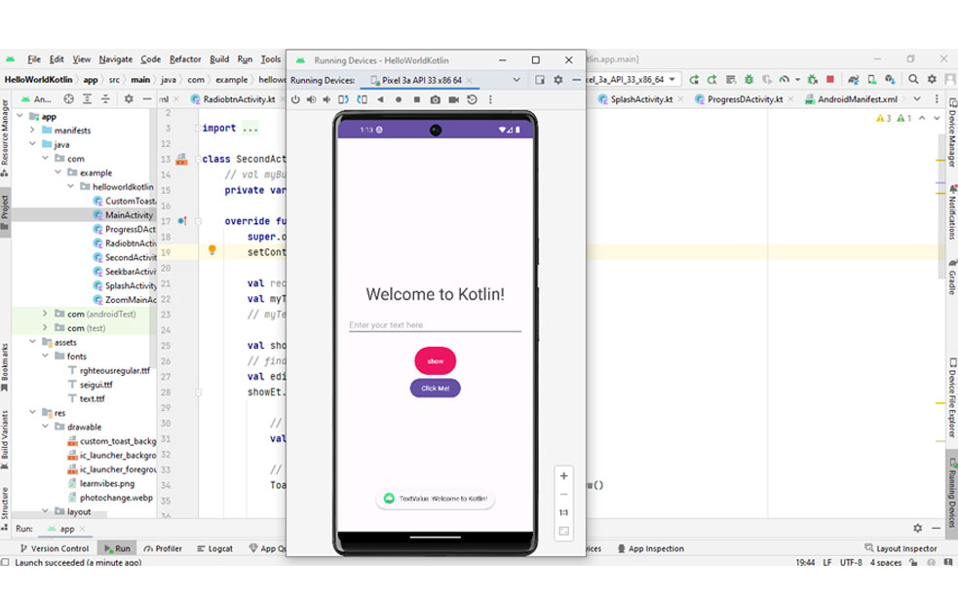Take an emulator screenshot with the camera icon
958x598 pixels.
tap(435, 99)
